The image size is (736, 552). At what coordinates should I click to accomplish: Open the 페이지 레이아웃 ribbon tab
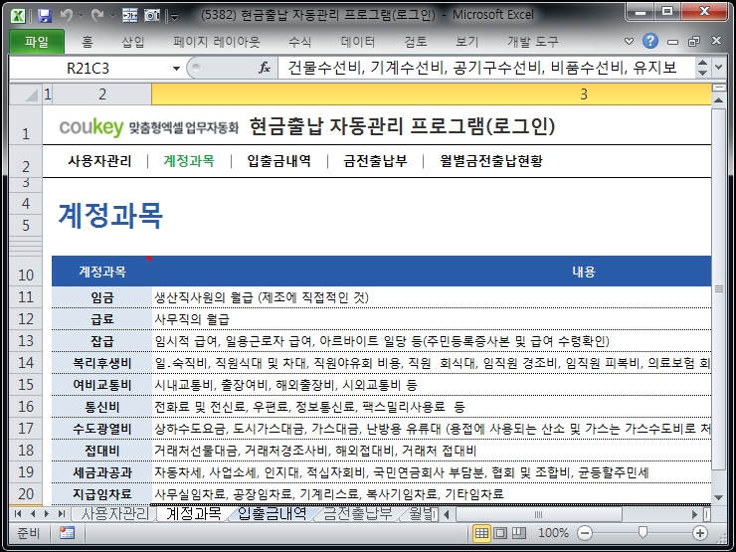tap(217, 42)
